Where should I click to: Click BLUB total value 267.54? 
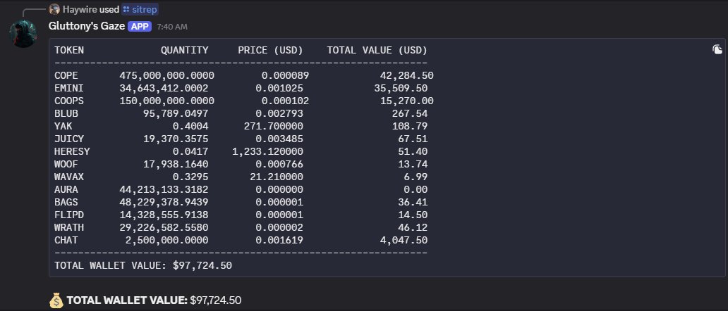410,113
